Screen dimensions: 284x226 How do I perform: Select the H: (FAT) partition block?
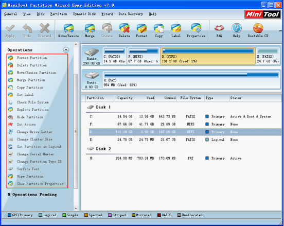191,80
